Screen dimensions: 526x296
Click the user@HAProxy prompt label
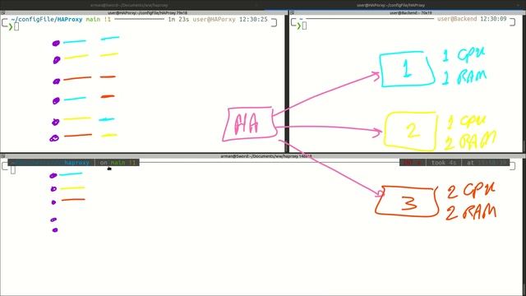[214, 20]
